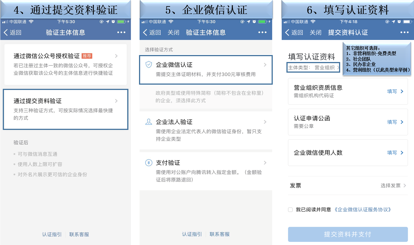Click the note about 政府类型或使用特殊简称
The image size is (414, 245).
tap(210, 97)
